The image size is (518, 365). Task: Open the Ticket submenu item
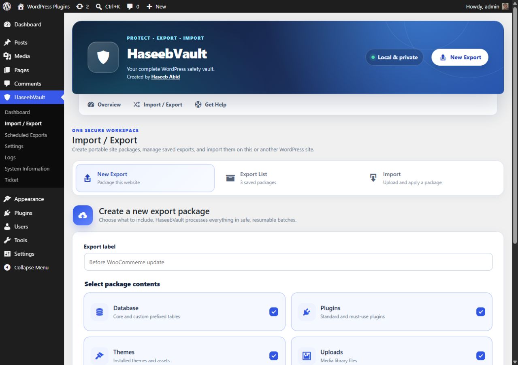tap(12, 180)
